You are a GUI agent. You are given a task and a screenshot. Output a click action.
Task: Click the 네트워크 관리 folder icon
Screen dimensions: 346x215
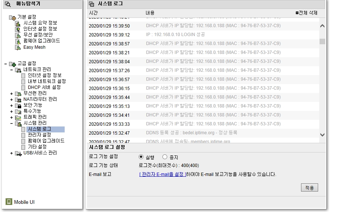18,70
